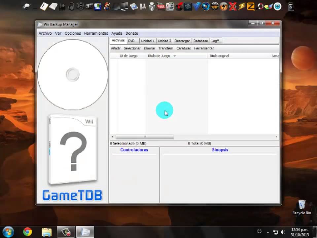Click the notepad with pencil dock icon
The width and height of the screenshot is (317, 238).
coord(44,7)
